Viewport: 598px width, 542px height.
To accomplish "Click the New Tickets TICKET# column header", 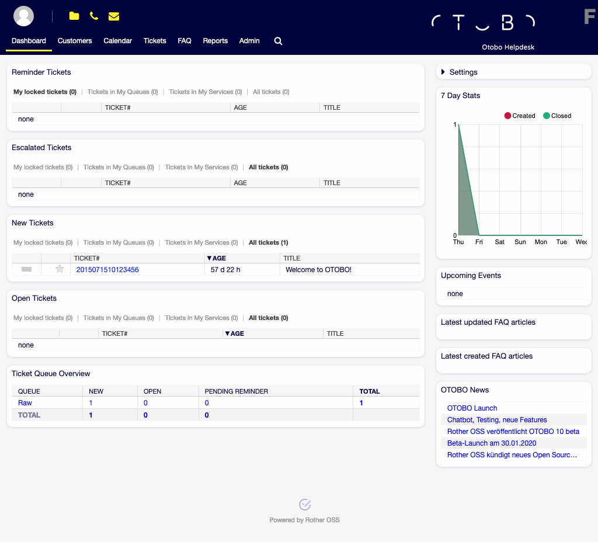I will [86, 258].
